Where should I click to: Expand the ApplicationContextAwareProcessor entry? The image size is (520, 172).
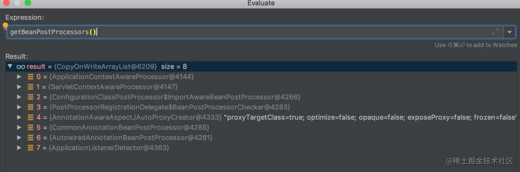coord(19,77)
